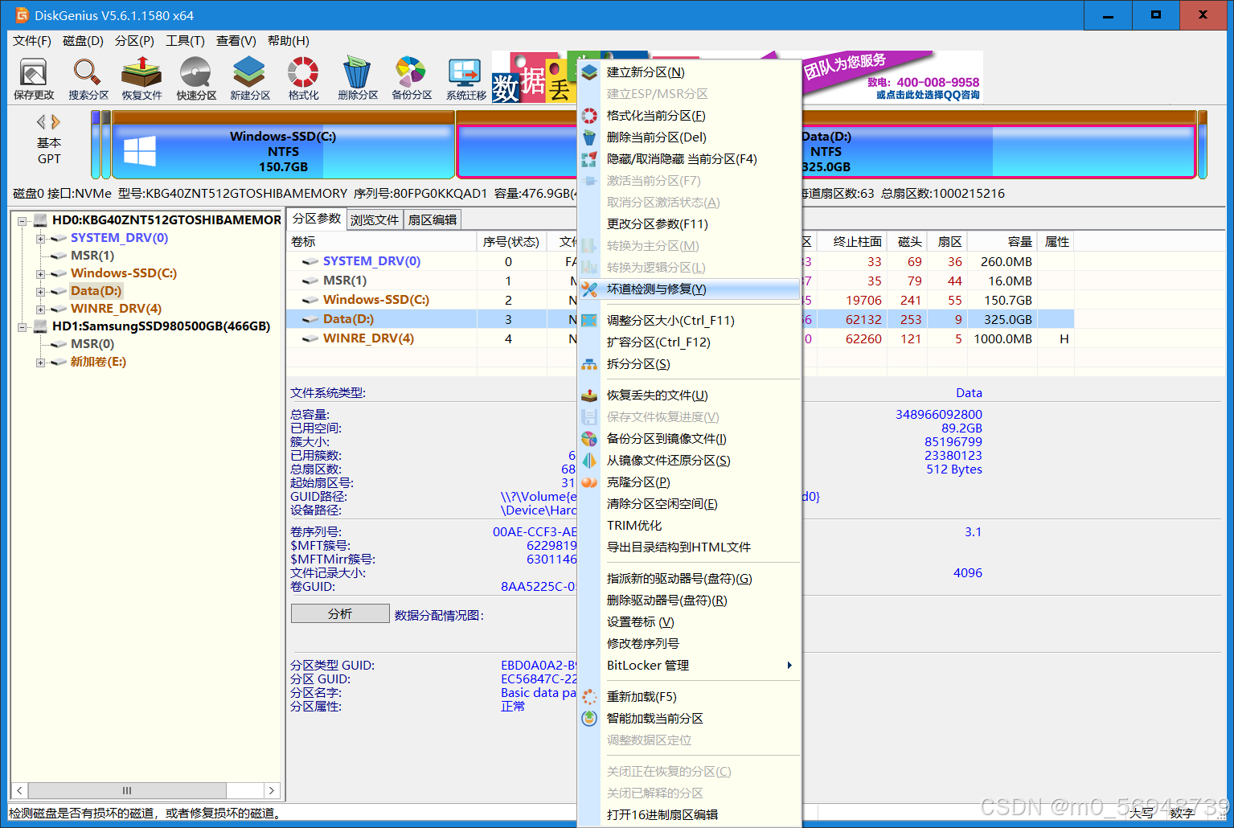Expand the WINRE_DRV(4) tree node

pyautogui.click(x=40, y=309)
